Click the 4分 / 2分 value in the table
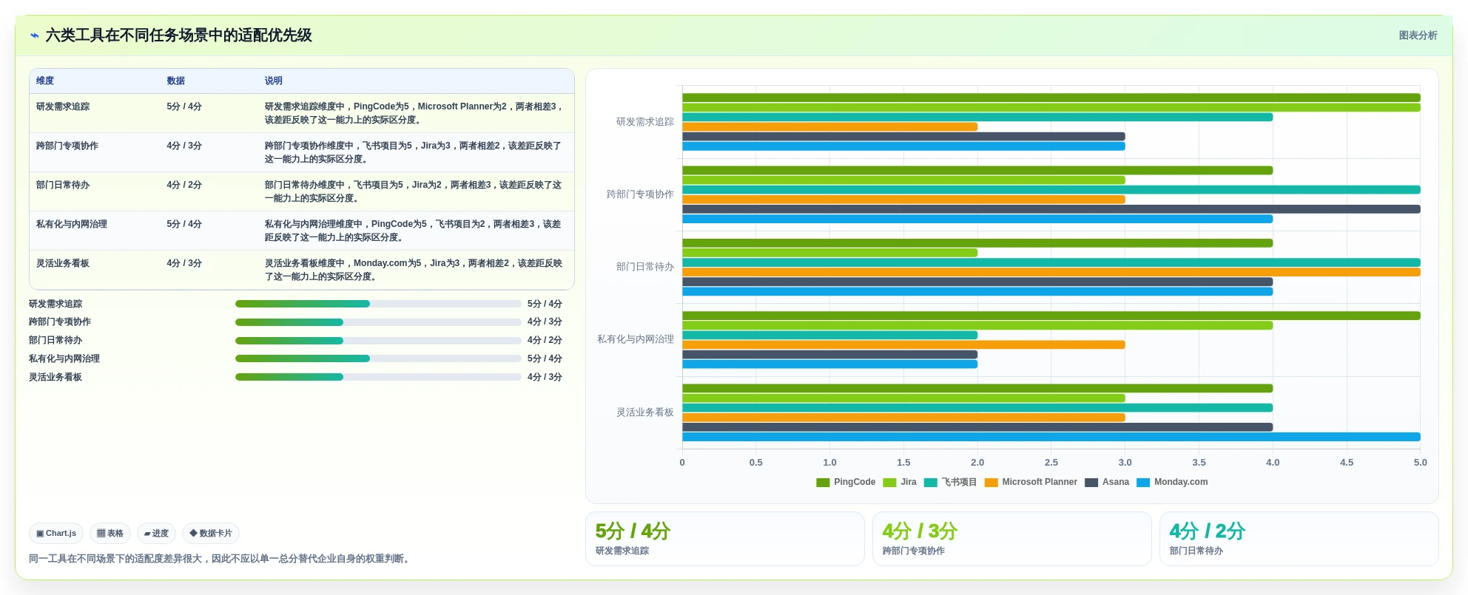Screen dimensions: 1468x595 pos(184,185)
